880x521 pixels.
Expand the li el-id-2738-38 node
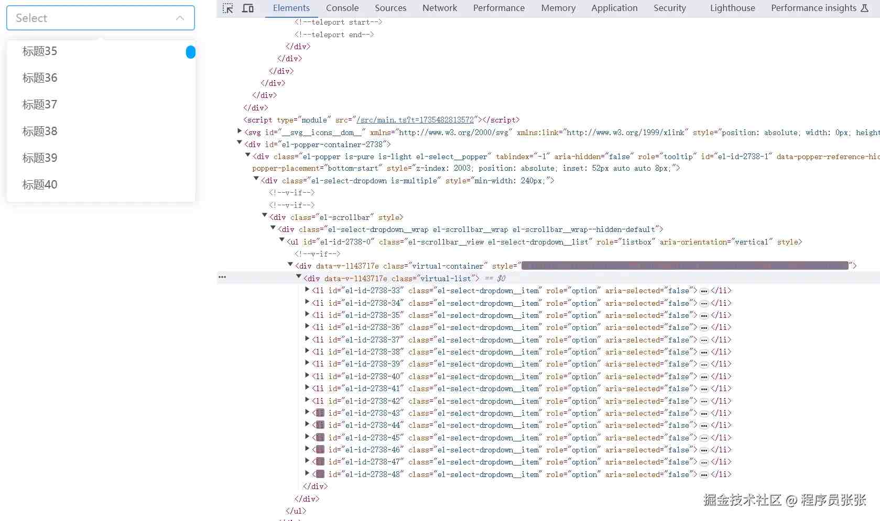[307, 351]
